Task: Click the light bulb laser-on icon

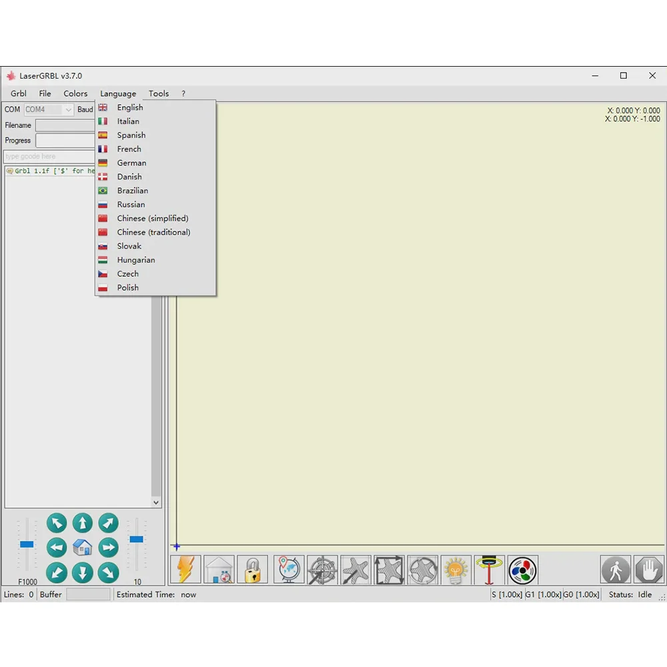Action: coord(456,570)
